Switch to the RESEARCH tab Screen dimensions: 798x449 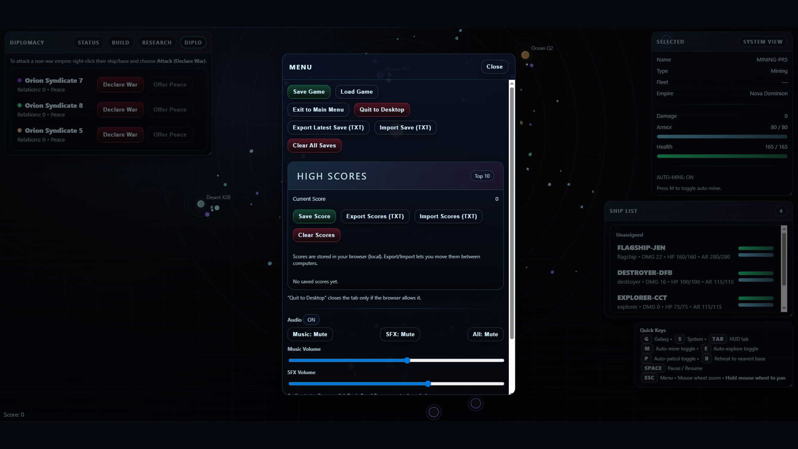[x=157, y=42]
